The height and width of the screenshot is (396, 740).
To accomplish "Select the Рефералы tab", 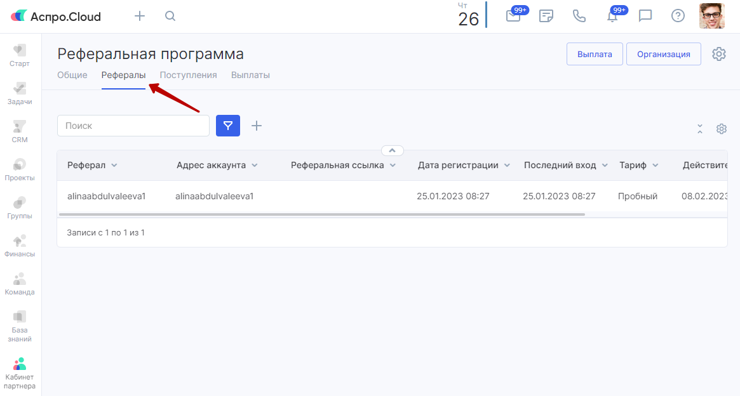I will click(x=123, y=75).
